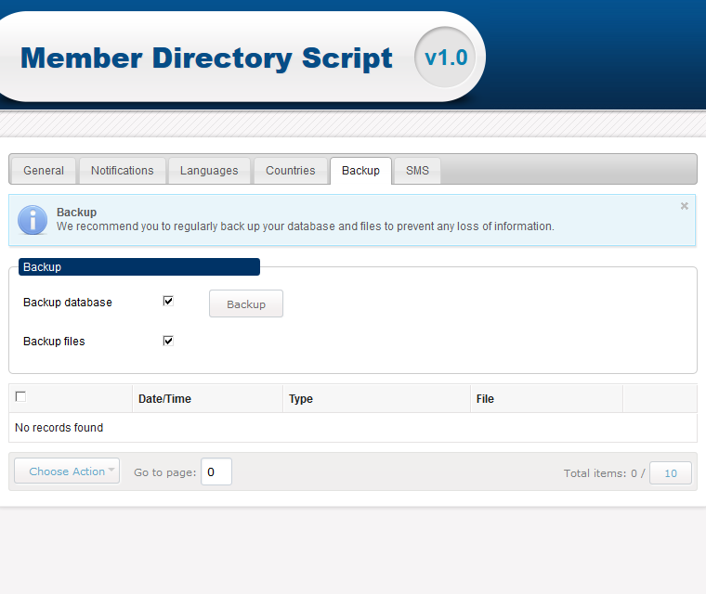The image size is (706, 594).
Task: Click the Member Directory Script logo title
Action: [206, 58]
